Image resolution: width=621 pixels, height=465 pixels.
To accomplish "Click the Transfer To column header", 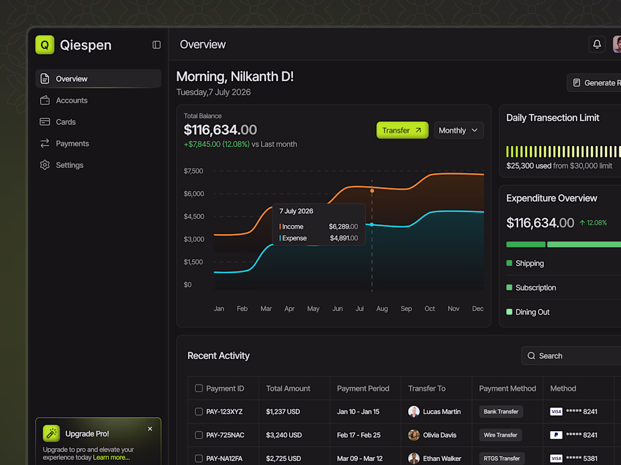I will coord(427,388).
